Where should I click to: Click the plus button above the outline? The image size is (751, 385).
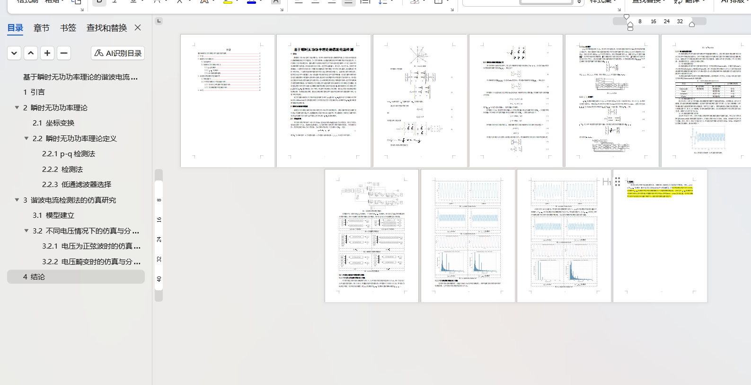[x=47, y=53]
